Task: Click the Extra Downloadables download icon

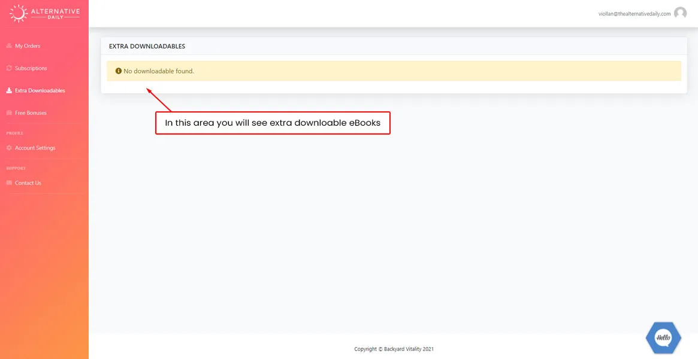Action: pos(9,91)
